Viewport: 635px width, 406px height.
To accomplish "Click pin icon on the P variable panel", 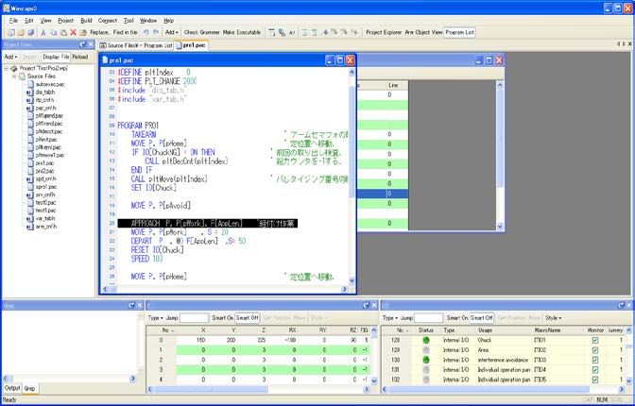I will (366, 306).
